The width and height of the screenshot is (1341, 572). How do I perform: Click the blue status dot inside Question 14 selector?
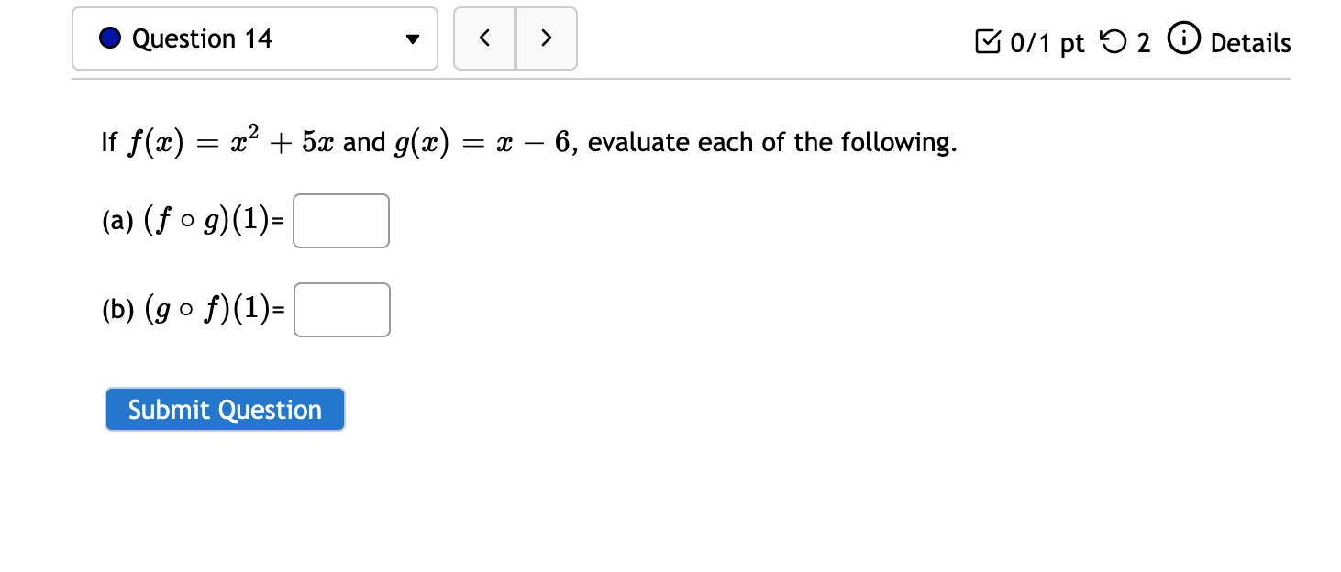110,38
